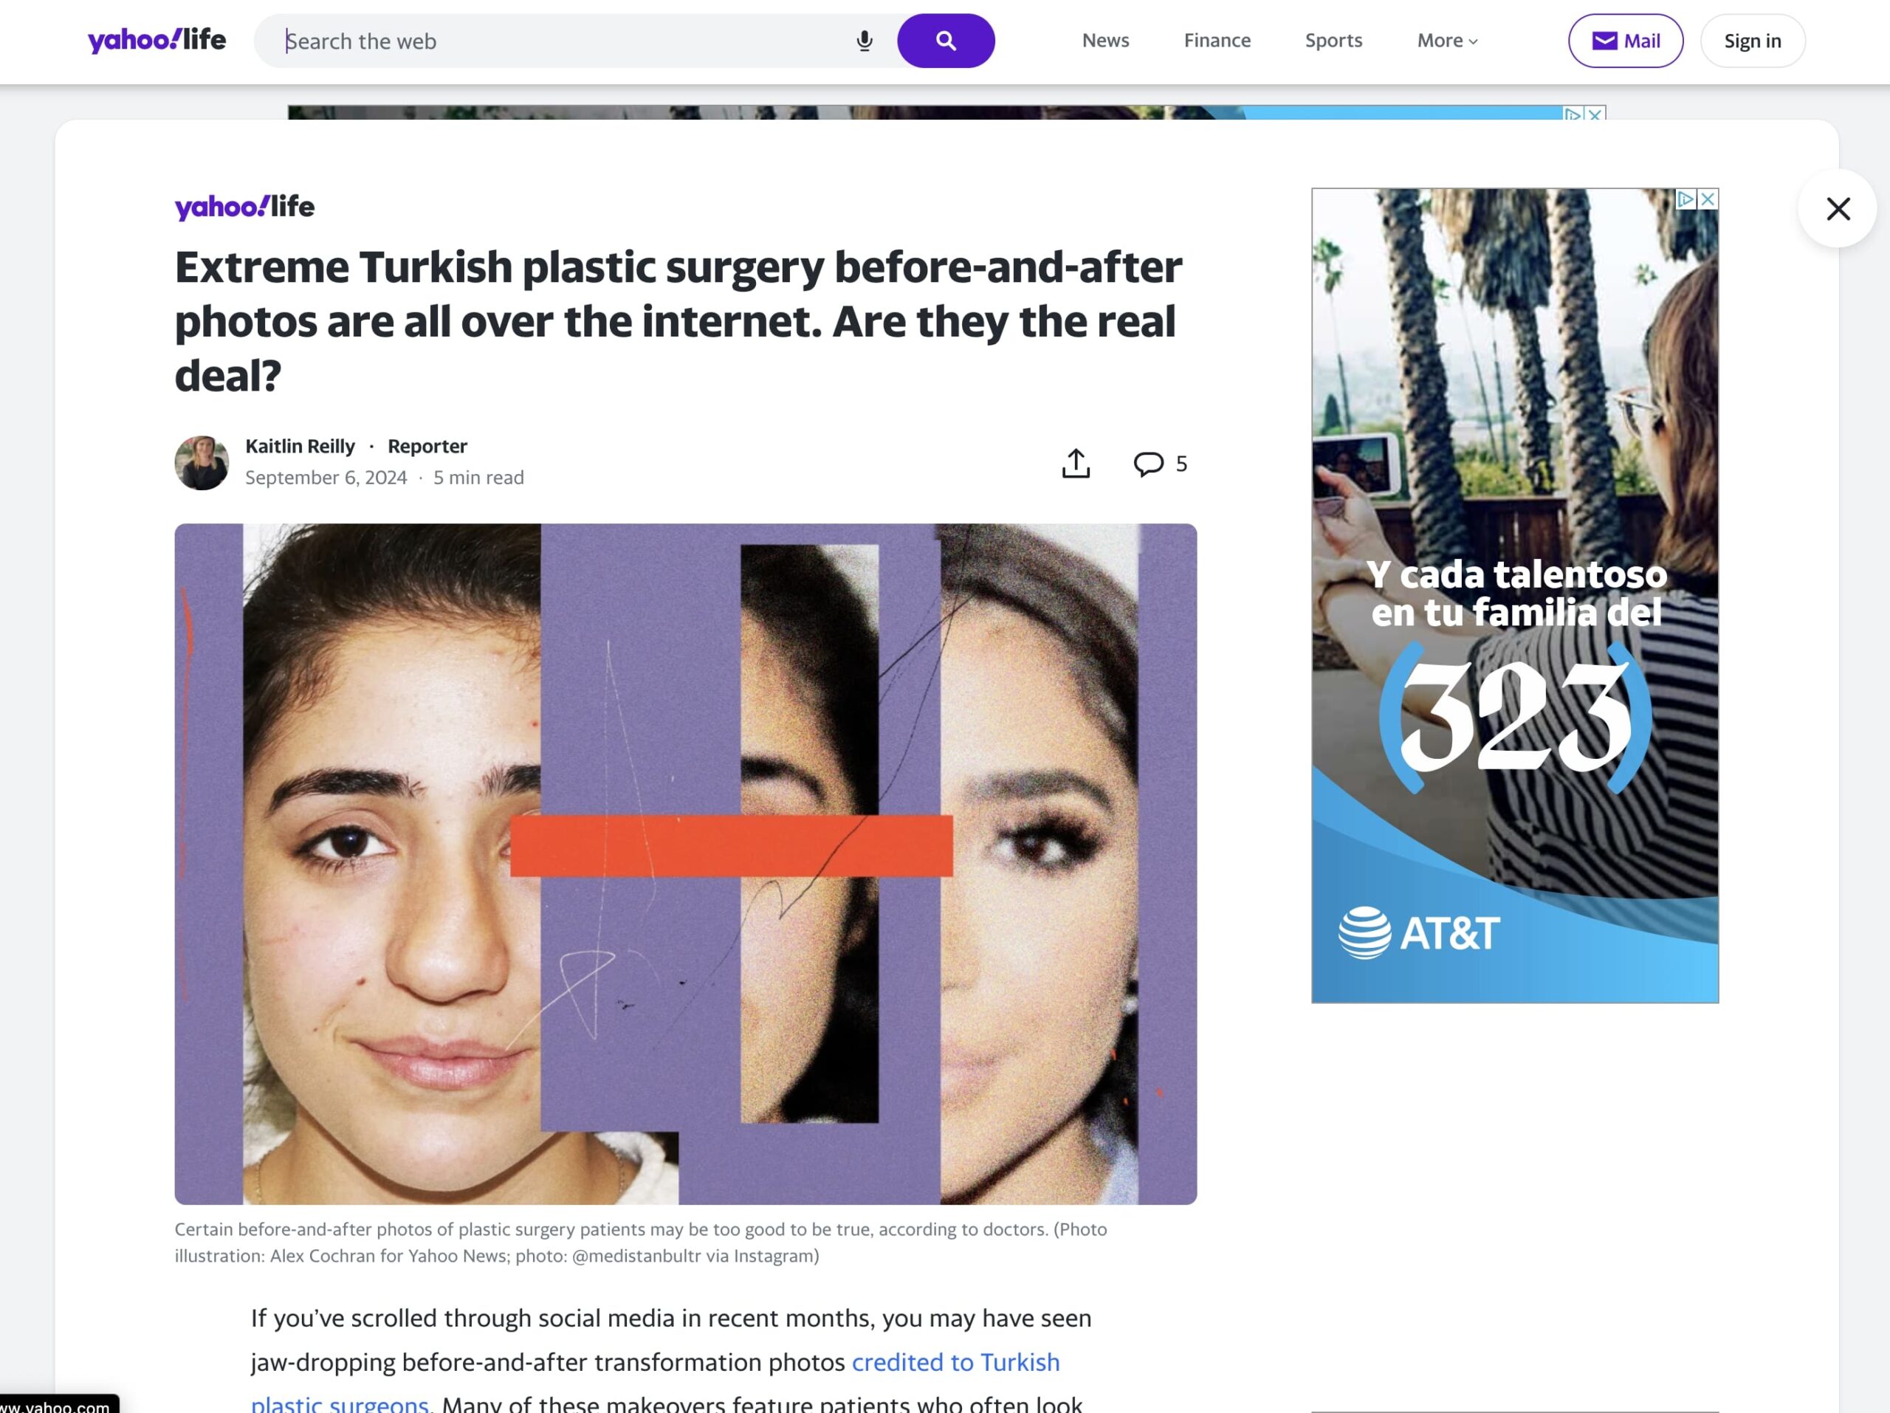1890x1413 pixels.
Task: Expand the More dropdown menu
Action: (x=1448, y=40)
